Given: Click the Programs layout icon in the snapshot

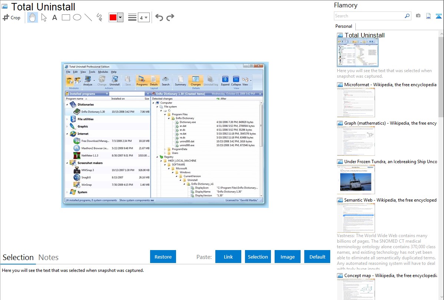Looking at the screenshot, I should (142, 81).
